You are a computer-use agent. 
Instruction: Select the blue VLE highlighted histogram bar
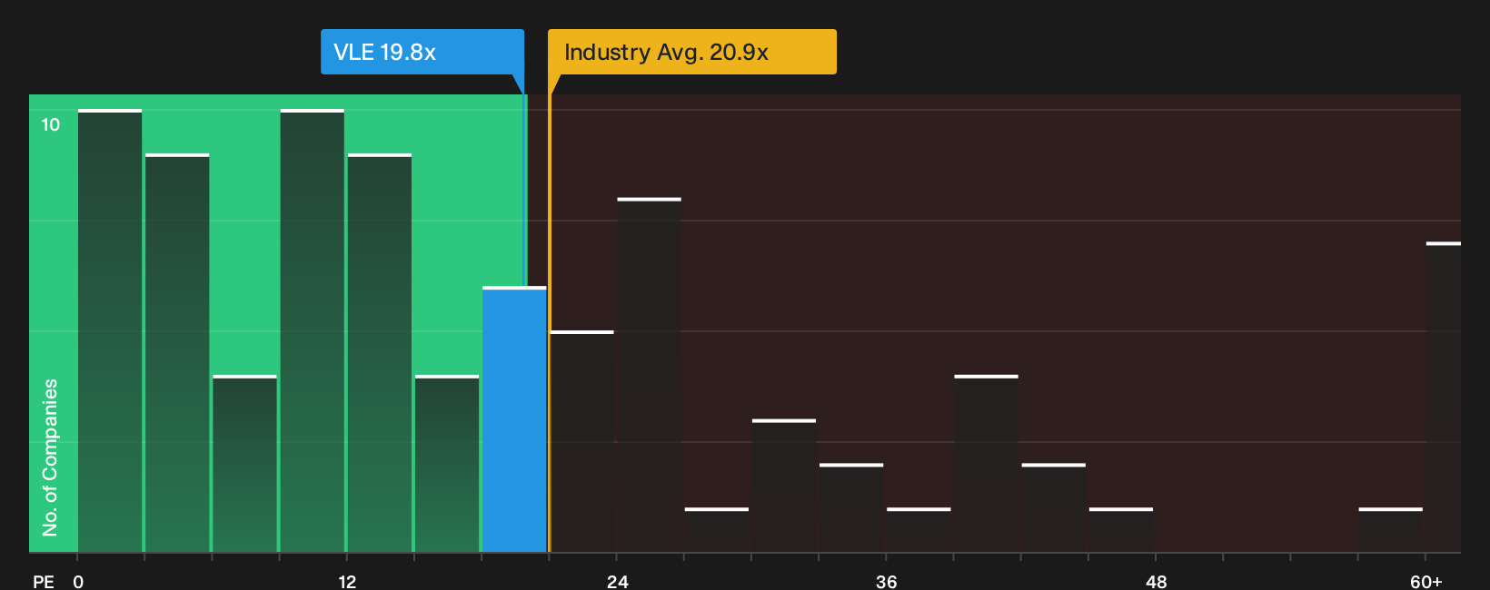tap(514, 419)
